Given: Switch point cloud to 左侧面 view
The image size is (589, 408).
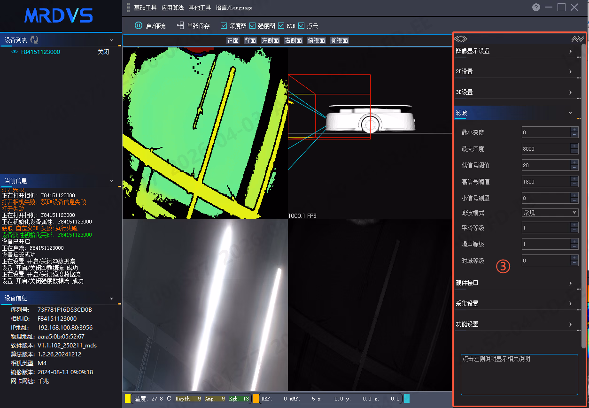Looking at the screenshot, I should [271, 41].
